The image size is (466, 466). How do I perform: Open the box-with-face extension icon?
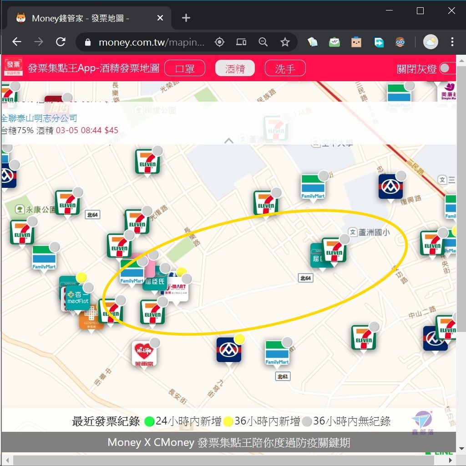[356, 42]
